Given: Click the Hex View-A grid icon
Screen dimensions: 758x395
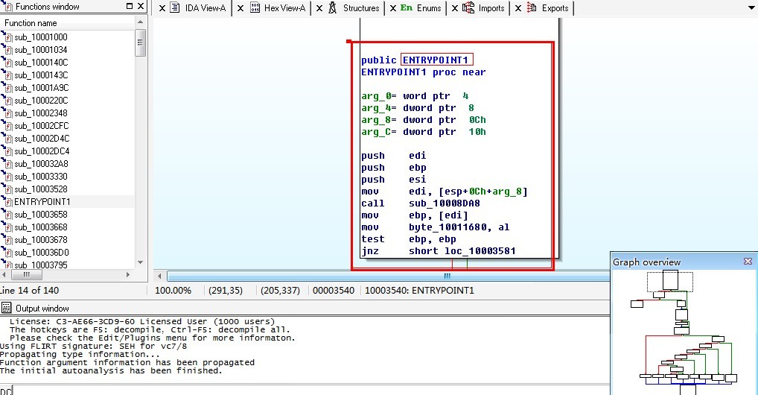Looking at the screenshot, I should pyautogui.click(x=255, y=7).
